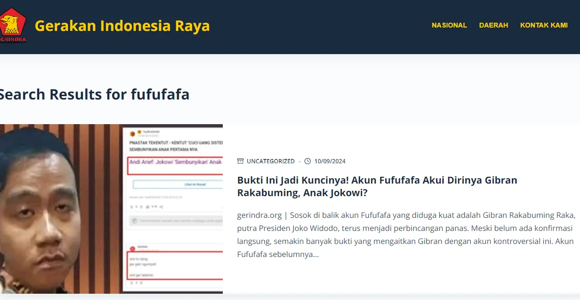Select the post date 10/09/2024
Image resolution: width=580 pixels, height=300 pixels.
pos(330,161)
